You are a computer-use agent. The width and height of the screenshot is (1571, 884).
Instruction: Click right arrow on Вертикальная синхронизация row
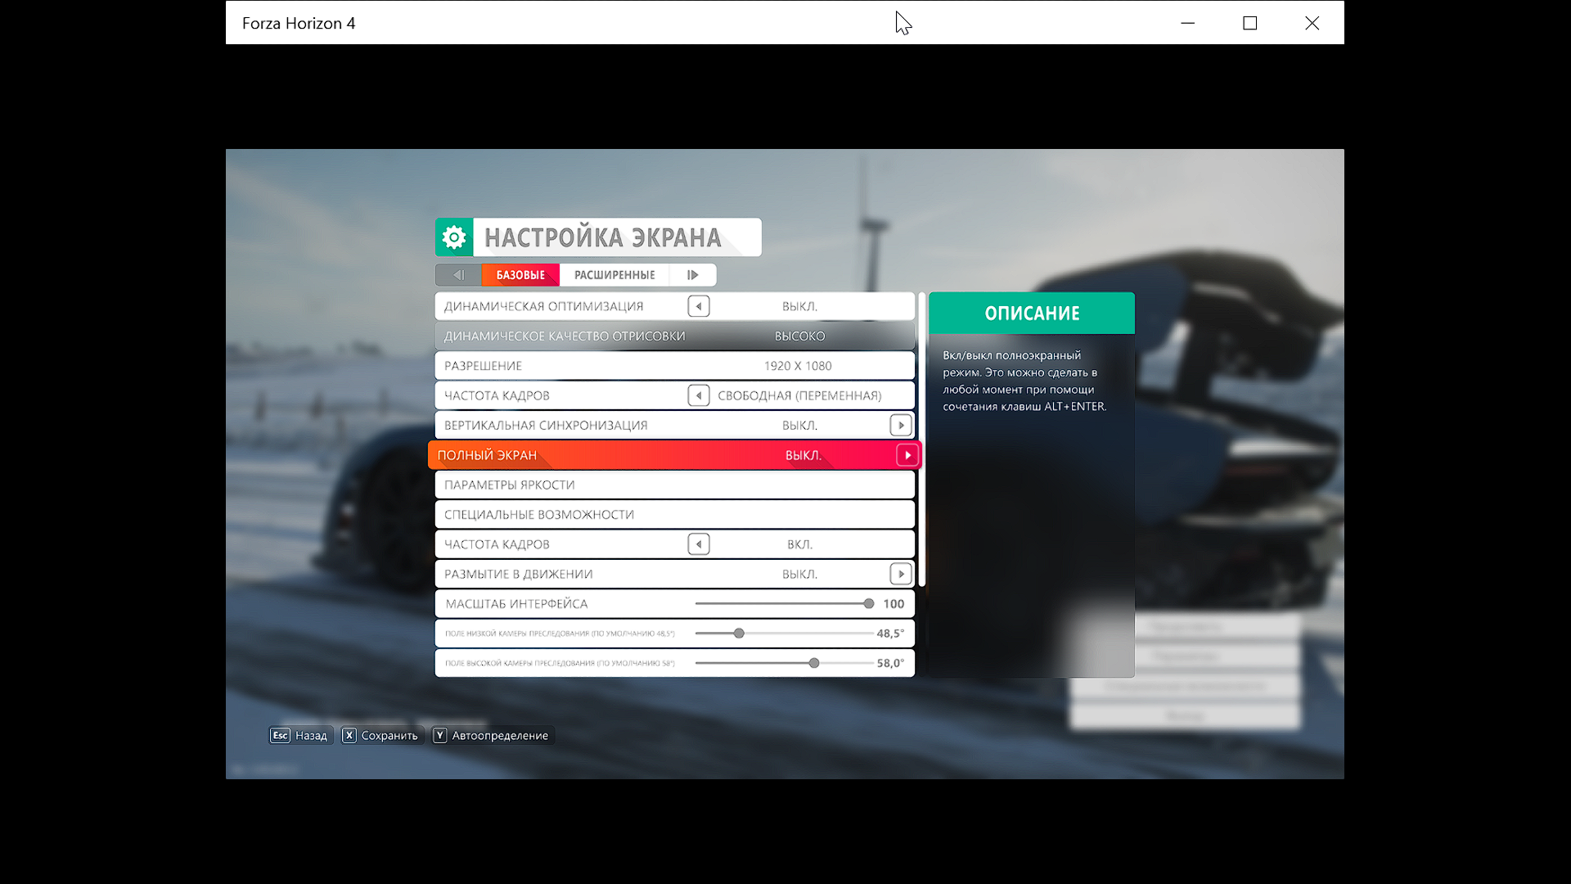(900, 426)
